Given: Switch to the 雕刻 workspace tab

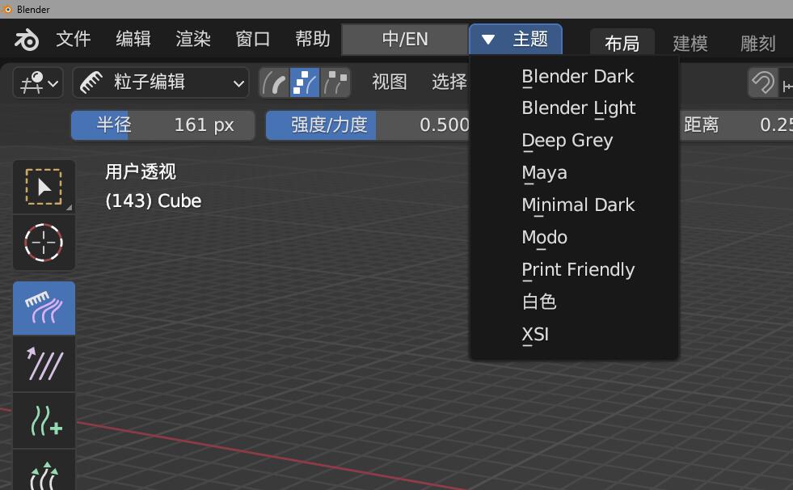Looking at the screenshot, I should click(x=757, y=44).
